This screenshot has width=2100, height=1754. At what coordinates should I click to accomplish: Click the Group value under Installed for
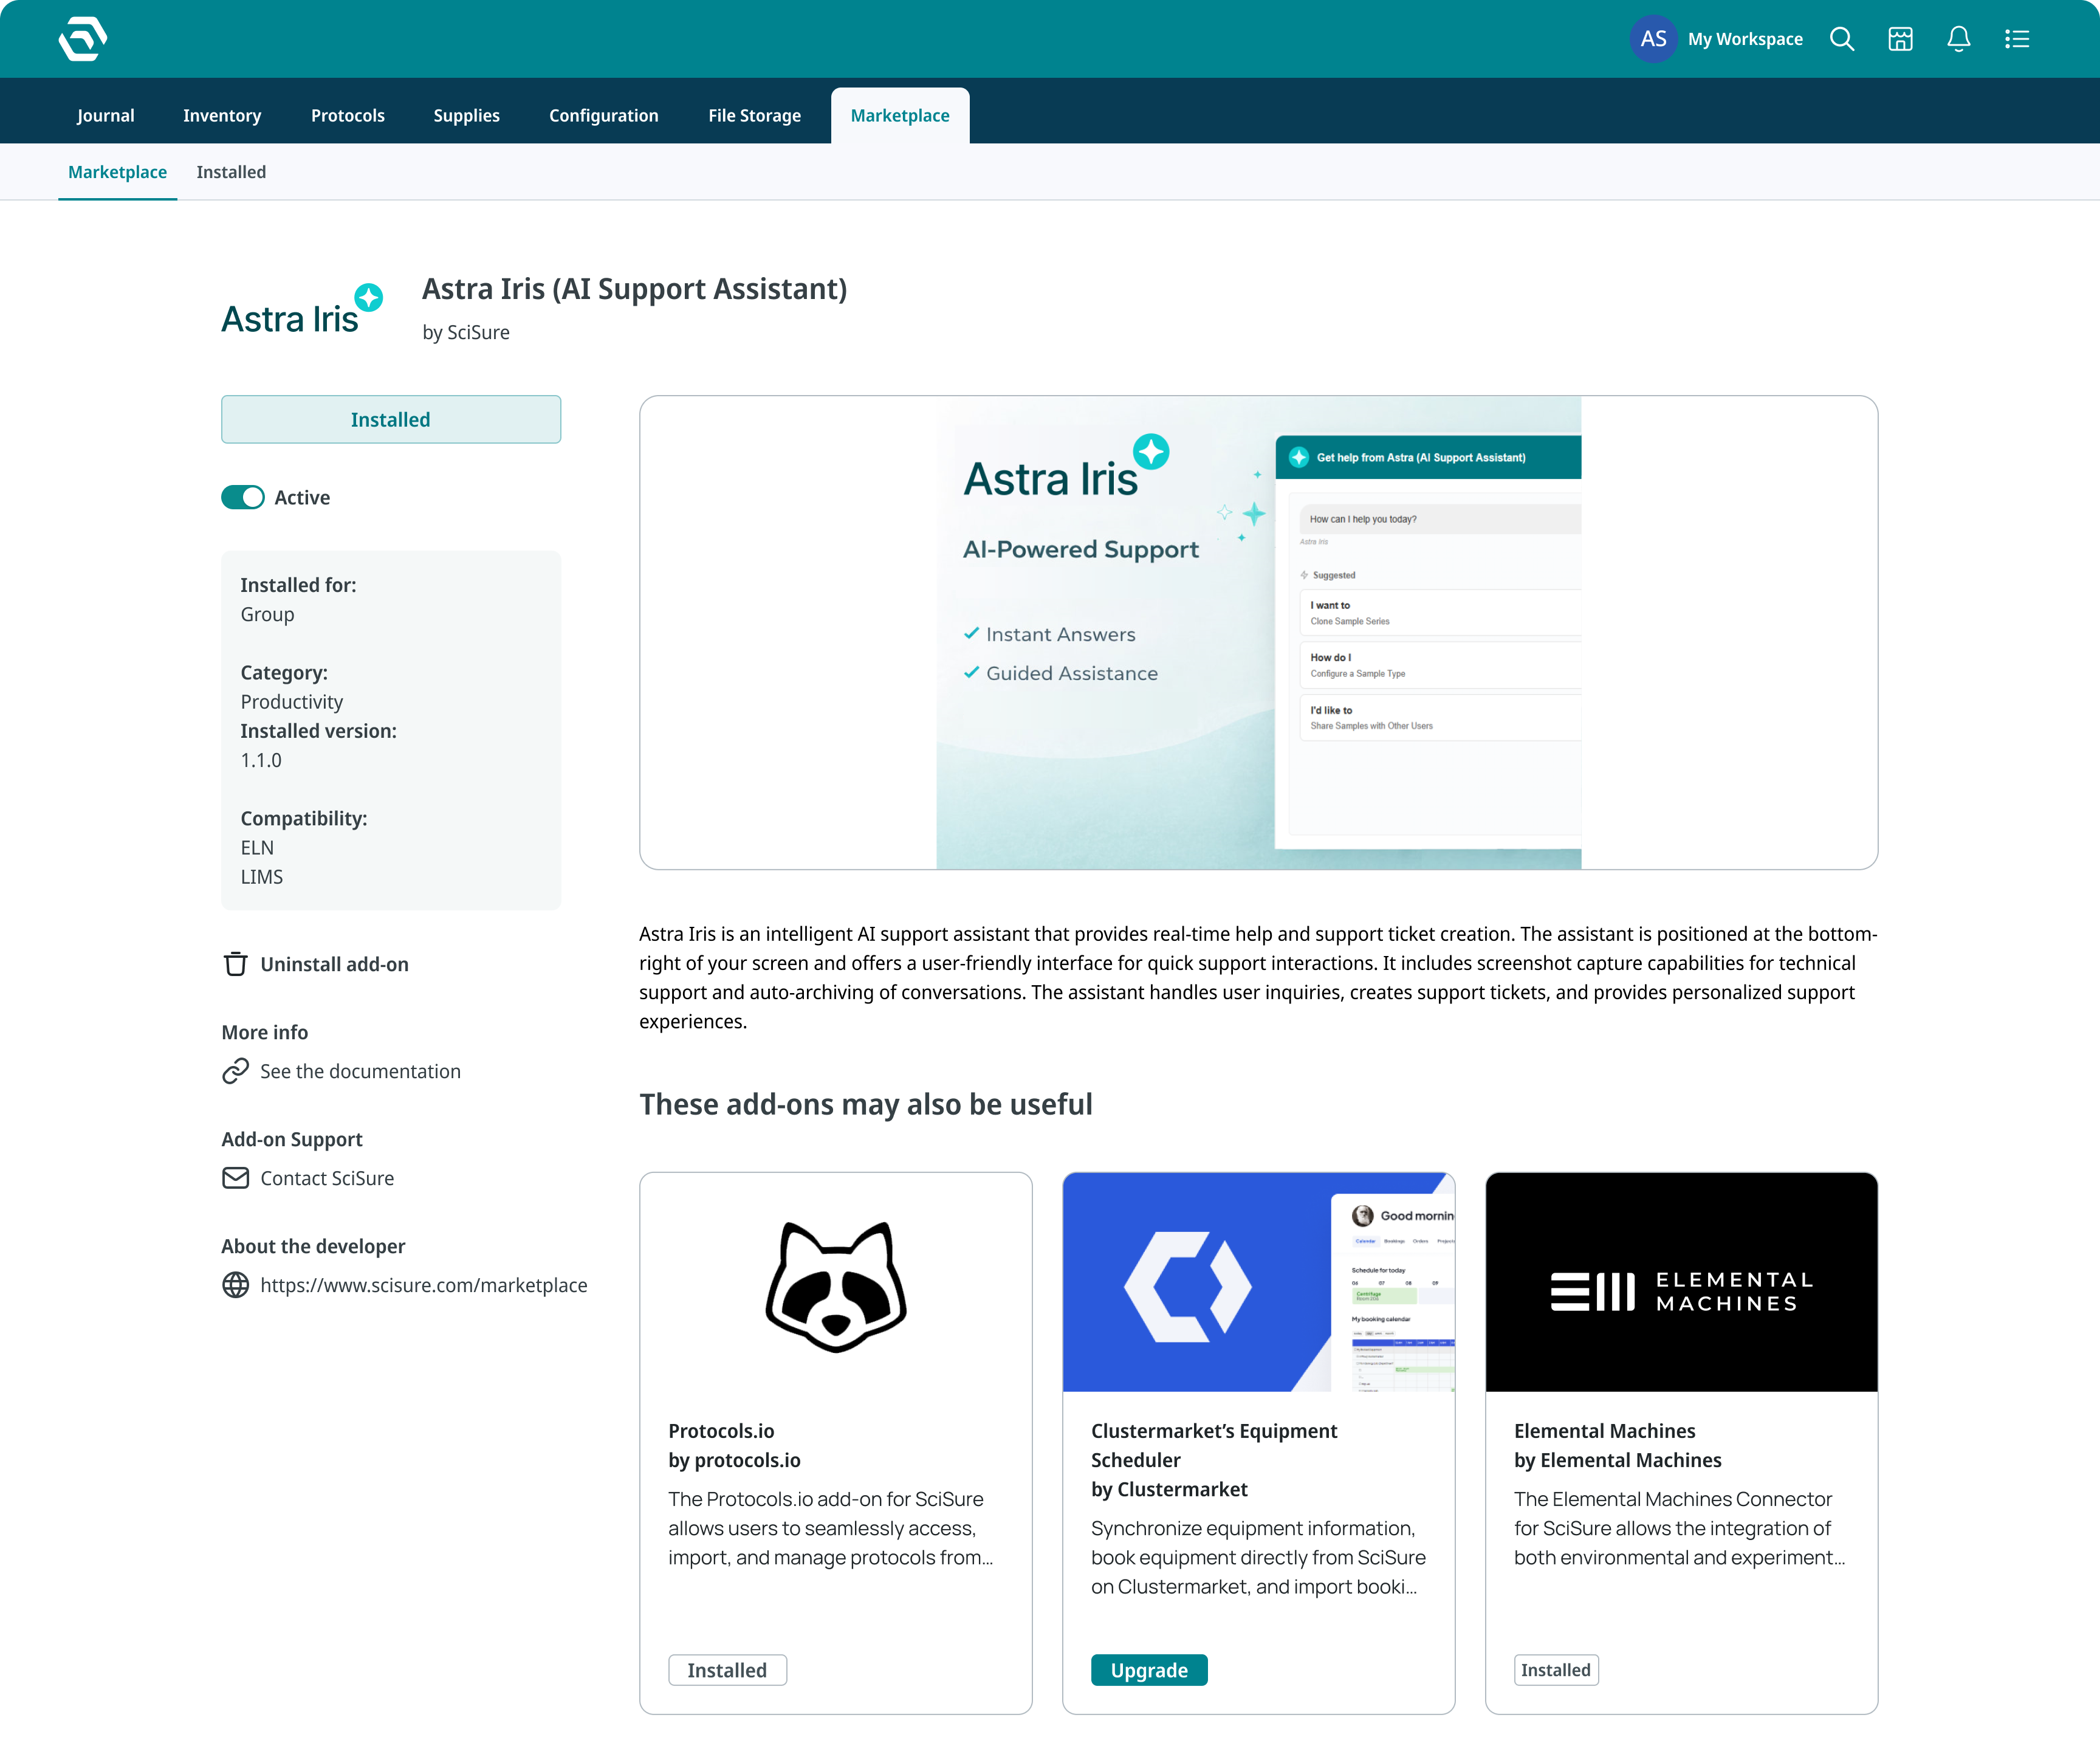pyautogui.click(x=267, y=614)
